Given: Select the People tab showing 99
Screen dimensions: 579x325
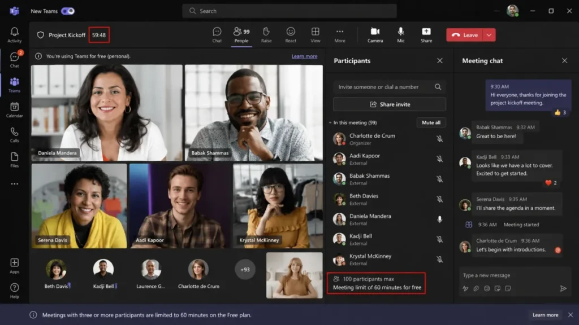Looking at the screenshot, I should pos(241,35).
